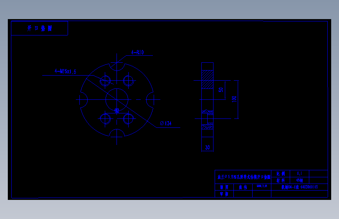Select the 4-M15x1.5 thread callout
The image size is (339, 219).
(x=66, y=71)
